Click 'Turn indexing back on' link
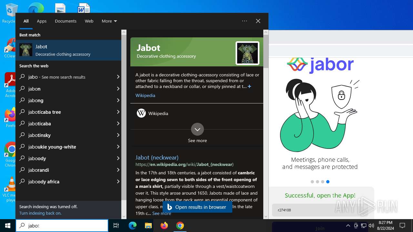413x232 pixels. click(40, 213)
